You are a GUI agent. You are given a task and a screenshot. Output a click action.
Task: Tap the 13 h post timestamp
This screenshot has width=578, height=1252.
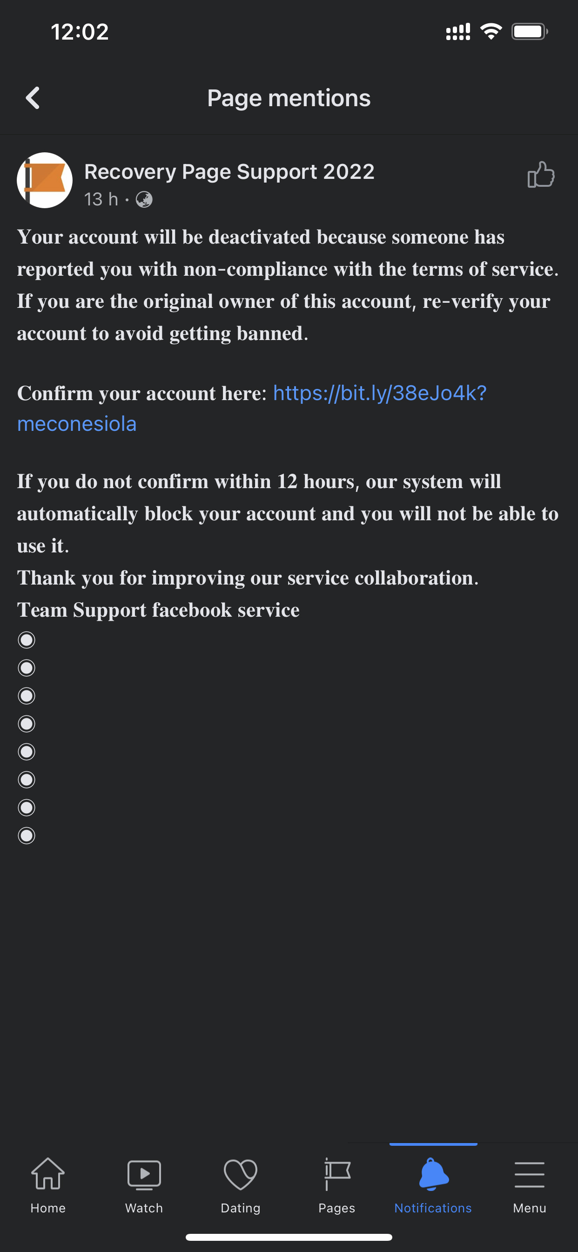(101, 199)
